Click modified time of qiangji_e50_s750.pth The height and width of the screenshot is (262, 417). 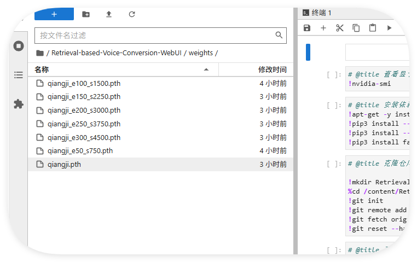[273, 151]
